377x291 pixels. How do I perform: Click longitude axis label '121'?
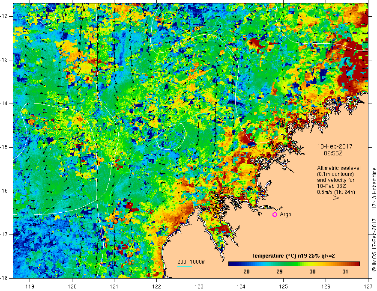114,287
